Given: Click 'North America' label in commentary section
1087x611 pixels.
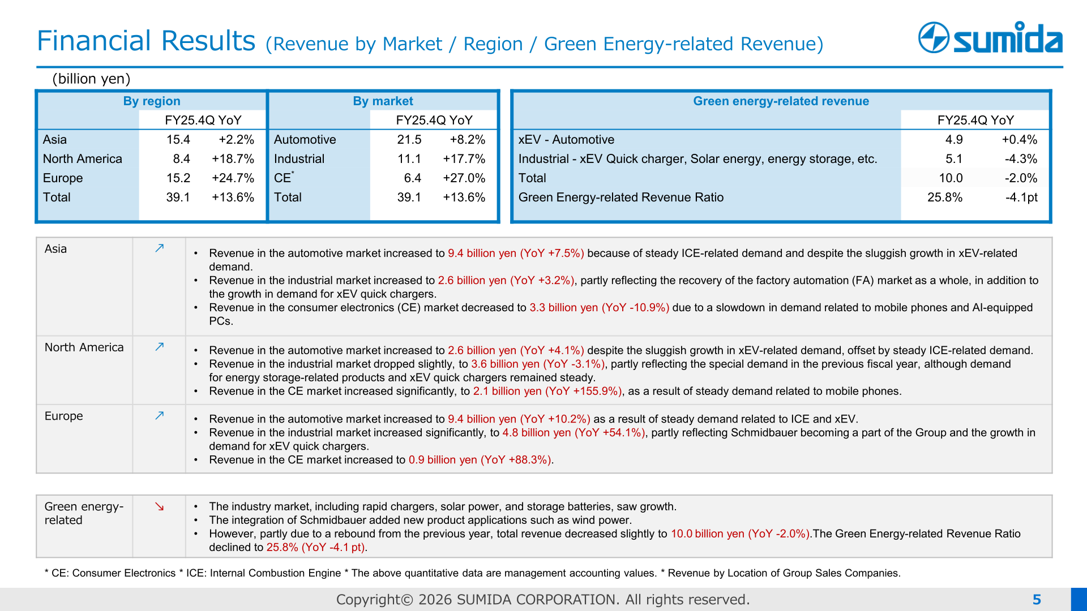Looking at the screenshot, I should click(84, 347).
